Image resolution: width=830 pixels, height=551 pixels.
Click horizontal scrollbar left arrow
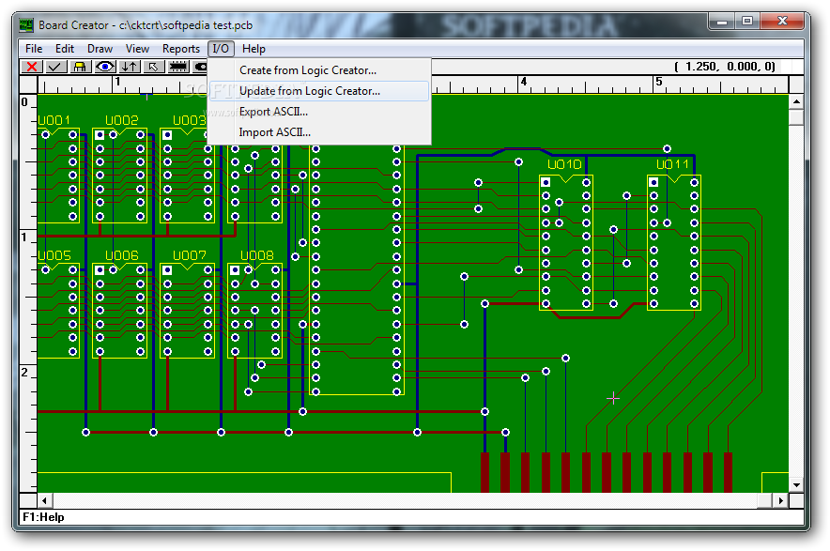(x=44, y=500)
